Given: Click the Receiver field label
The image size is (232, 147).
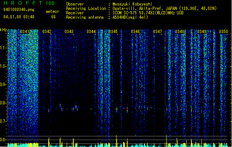Looking at the screenshot, I should [x=75, y=13].
